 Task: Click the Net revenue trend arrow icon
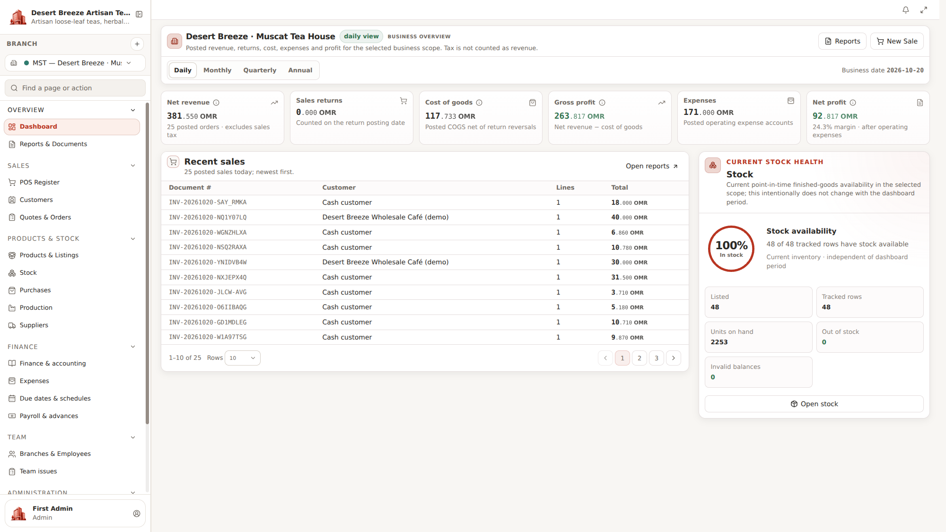(x=274, y=103)
